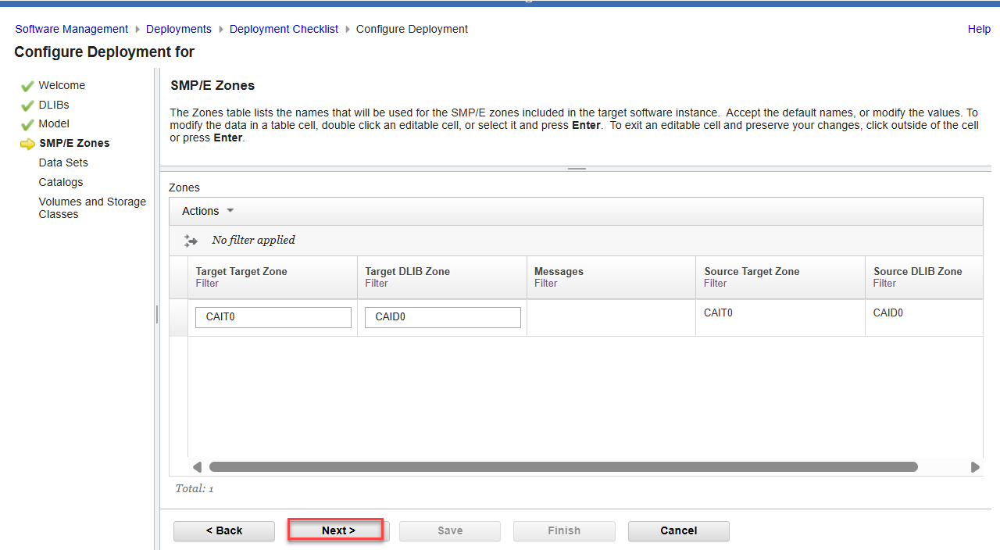The width and height of the screenshot is (1000, 550).
Task: Go to the Data Sets step
Action: click(63, 162)
